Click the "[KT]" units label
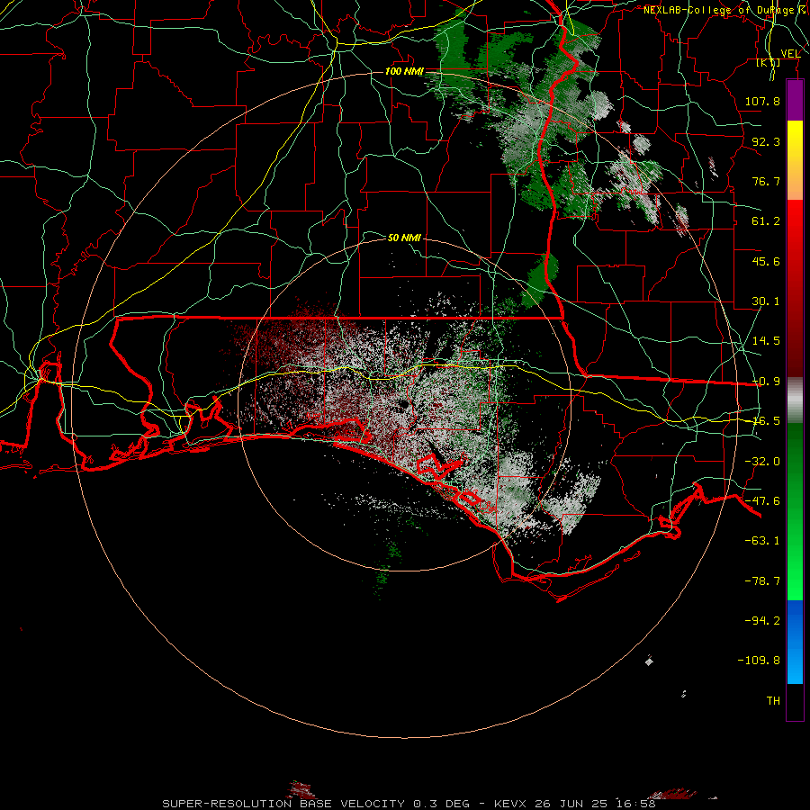 click(x=769, y=62)
